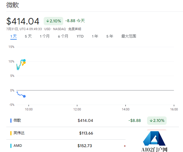183x152 pixels.
Task: Click the 微軟 page title
Action: 12,5
